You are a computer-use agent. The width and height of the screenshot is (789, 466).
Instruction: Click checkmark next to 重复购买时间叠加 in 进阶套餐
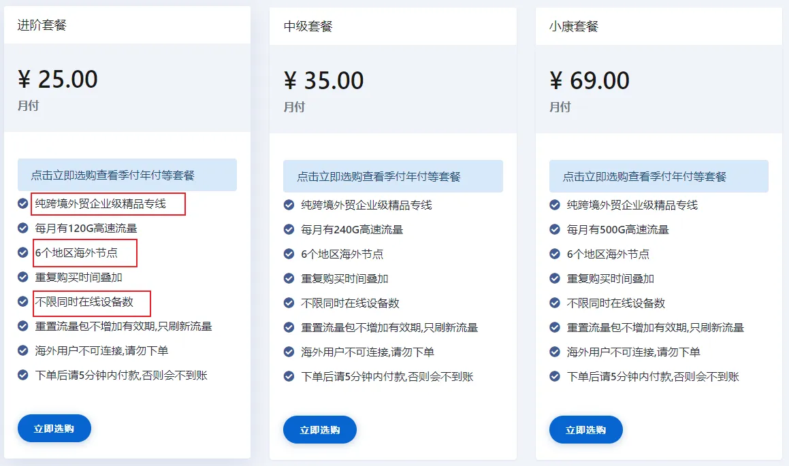(22, 277)
